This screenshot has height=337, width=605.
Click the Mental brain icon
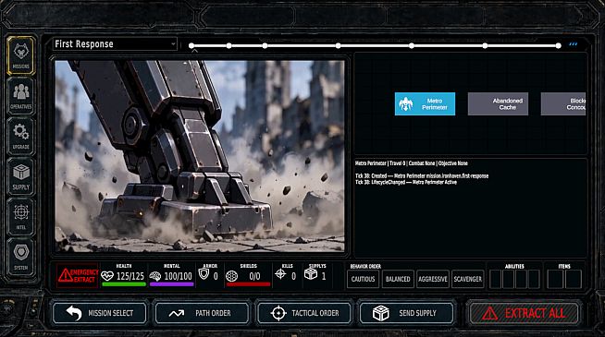tap(155, 276)
